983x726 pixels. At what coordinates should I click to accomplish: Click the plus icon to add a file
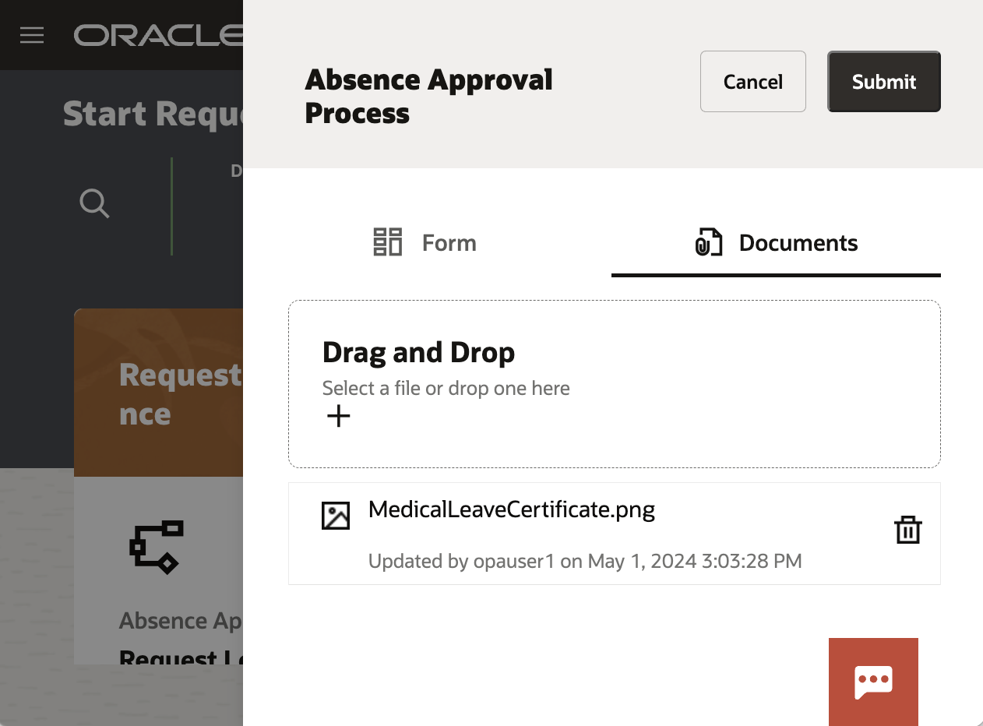338,415
